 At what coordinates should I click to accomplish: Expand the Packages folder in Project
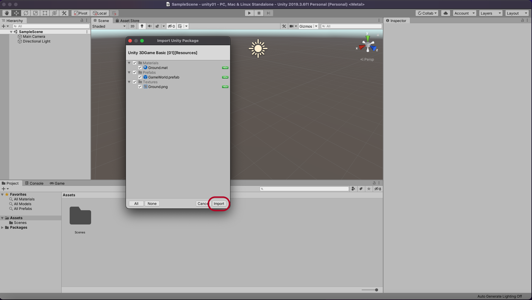click(2, 227)
